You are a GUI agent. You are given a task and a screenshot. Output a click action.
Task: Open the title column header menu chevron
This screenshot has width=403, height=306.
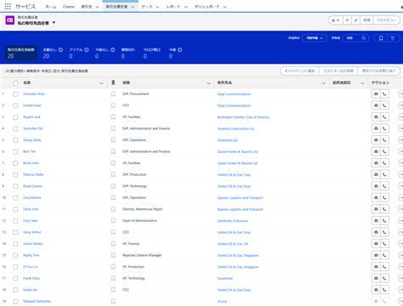point(209,83)
